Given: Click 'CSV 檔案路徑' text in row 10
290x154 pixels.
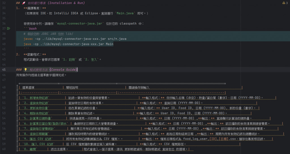Looking at the screenshot, I should [x=175, y=144].
